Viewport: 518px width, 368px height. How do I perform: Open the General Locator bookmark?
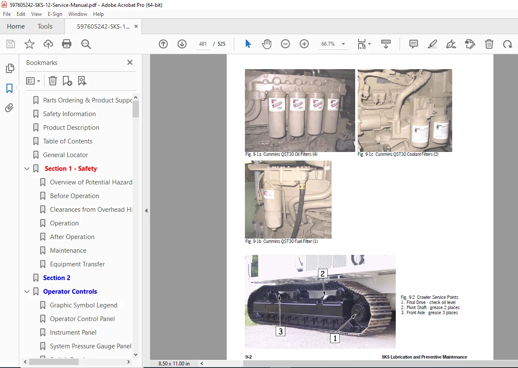click(x=65, y=155)
